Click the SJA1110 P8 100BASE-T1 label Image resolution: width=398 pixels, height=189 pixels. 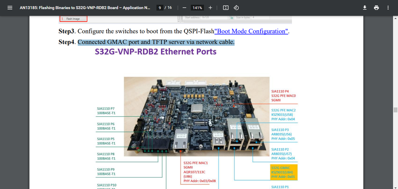click(106, 156)
